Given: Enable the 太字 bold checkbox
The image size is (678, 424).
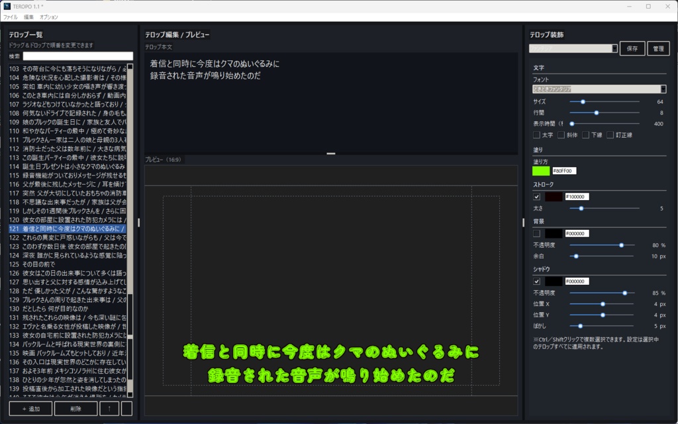Looking at the screenshot, I should tap(536, 135).
